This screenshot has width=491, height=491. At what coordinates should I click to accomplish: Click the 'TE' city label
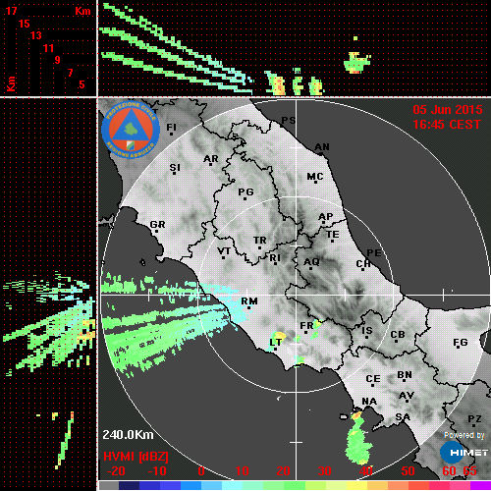tap(333, 235)
